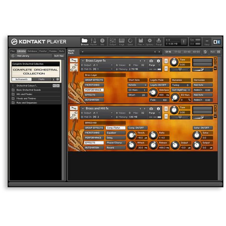Mute the Brass Layer fx instrument
Viewport: 226px width, 226px height.
(x=166, y=69)
